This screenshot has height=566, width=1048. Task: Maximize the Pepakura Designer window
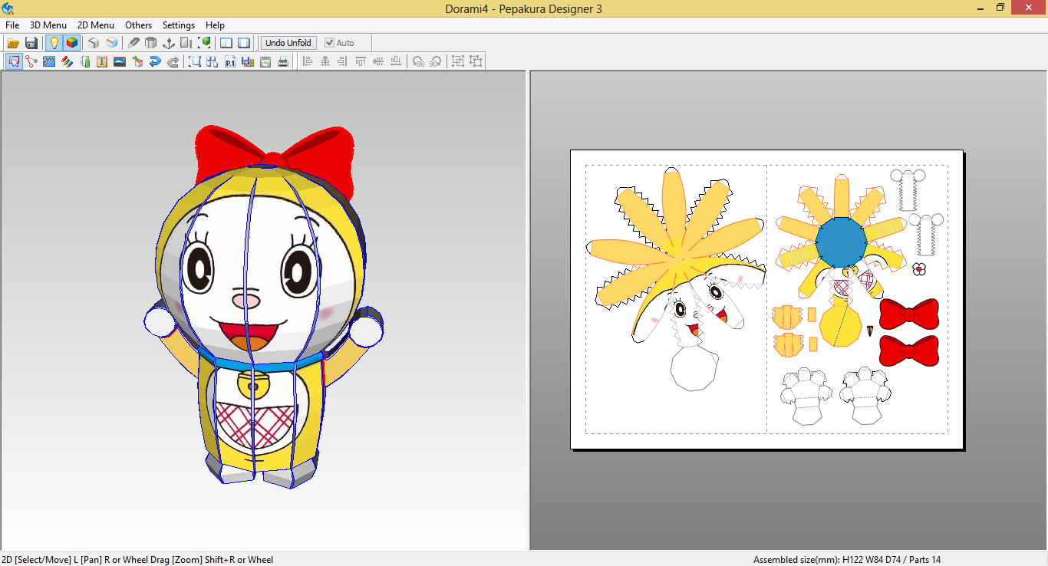[x=1000, y=8]
